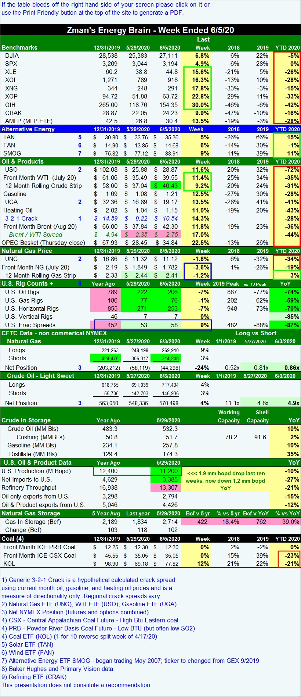Image resolution: width=301 pixels, height=697 pixels.
Task: Select the Front Month WTI (July 20) label
Action: [40, 178]
